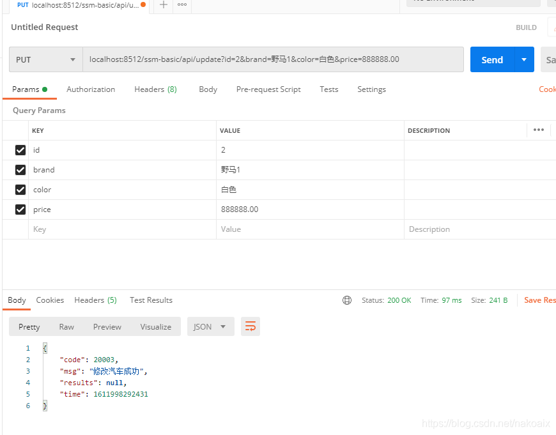556x435 pixels.
Task: Toggle the color parameter checkbox
Action: tap(20, 190)
